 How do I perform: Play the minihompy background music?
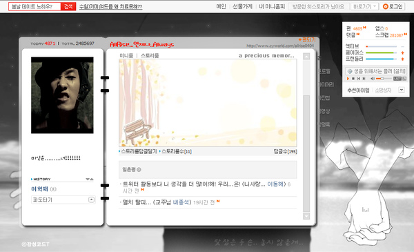coord(348,79)
